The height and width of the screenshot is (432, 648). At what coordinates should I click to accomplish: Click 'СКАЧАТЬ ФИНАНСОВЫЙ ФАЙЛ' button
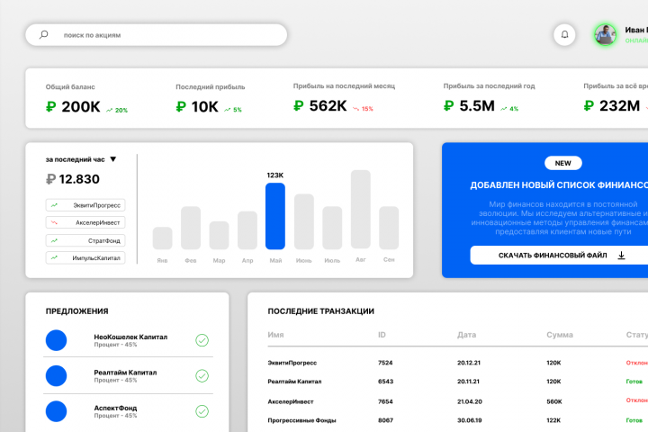559,256
